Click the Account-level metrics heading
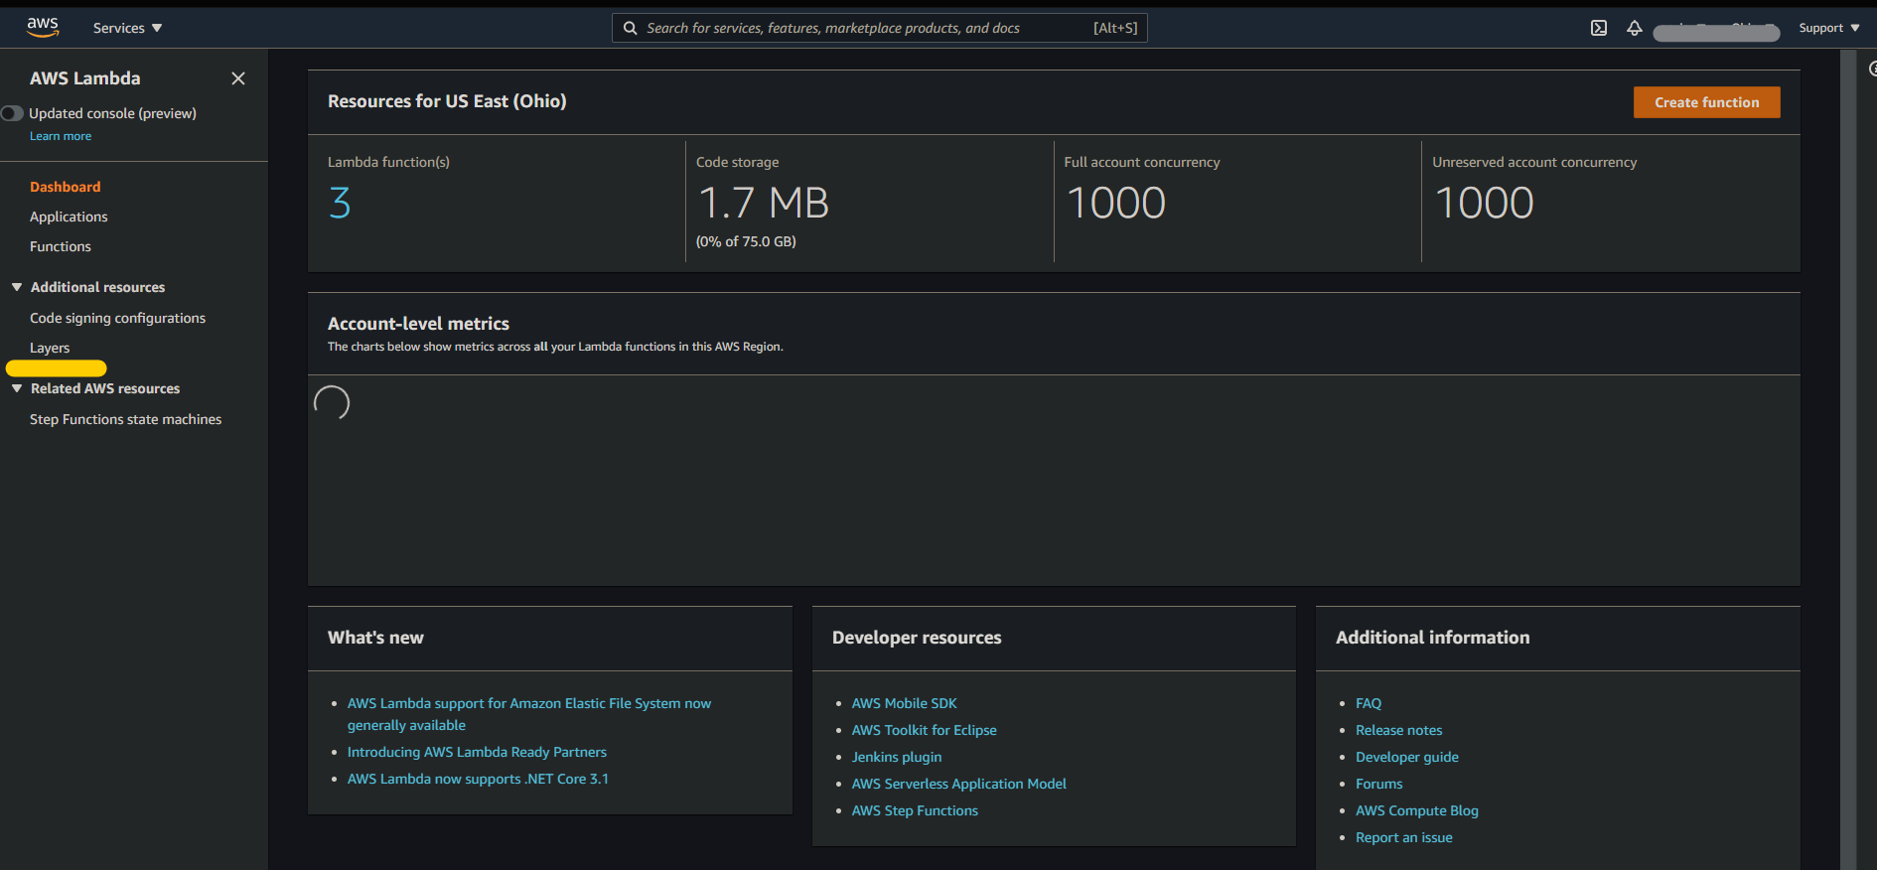 coord(418,324)
